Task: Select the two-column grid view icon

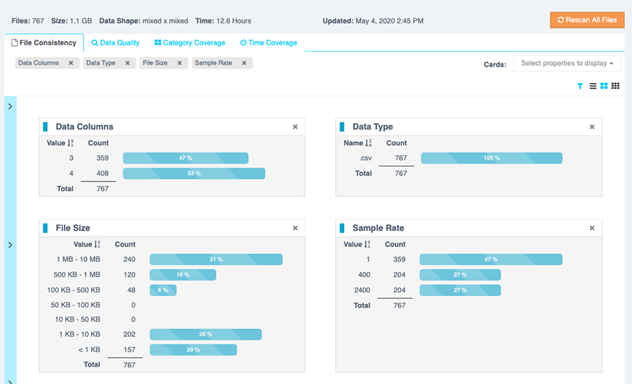Action: coord(603,86)
